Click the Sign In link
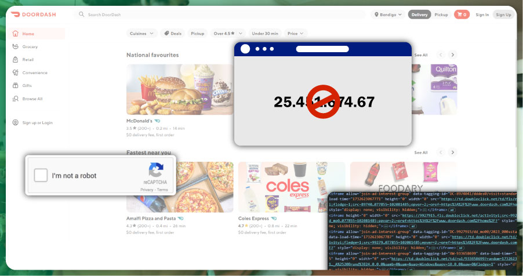The width and height of the screenshot is (523, 276). click(x=482, y=14)
